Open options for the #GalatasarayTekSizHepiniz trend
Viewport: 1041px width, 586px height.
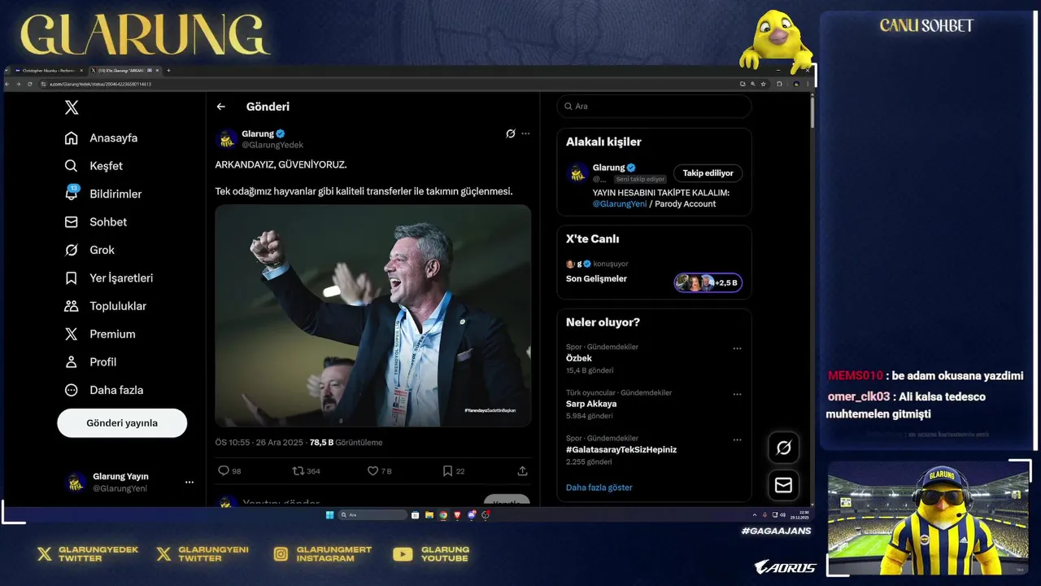[737, 439]
